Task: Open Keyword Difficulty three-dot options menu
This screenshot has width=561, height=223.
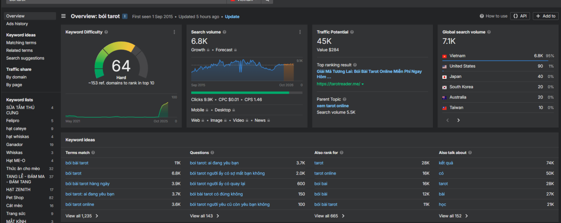Action: pyautogui.click(x=174, y=32)
